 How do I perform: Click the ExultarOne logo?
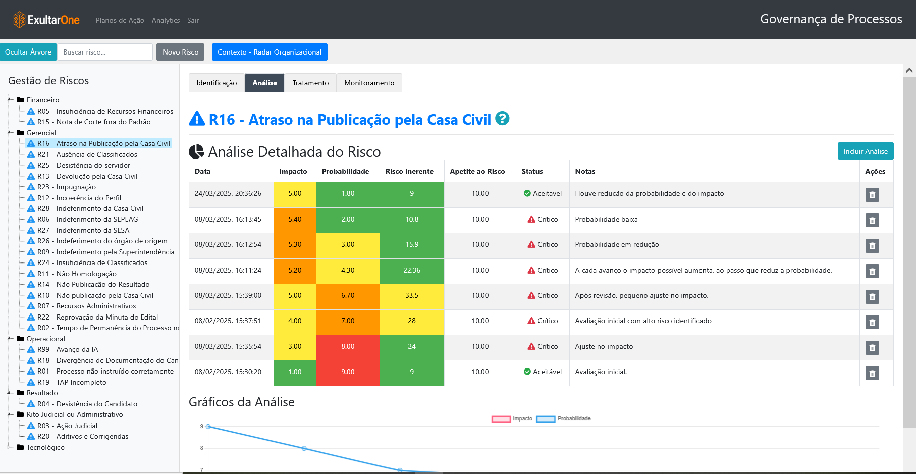45,20
